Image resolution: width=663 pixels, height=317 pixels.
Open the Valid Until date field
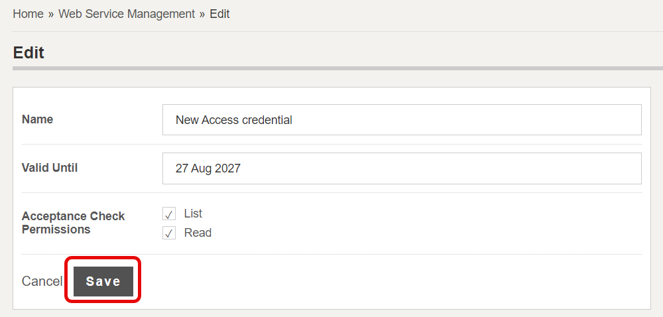[402, 168]
